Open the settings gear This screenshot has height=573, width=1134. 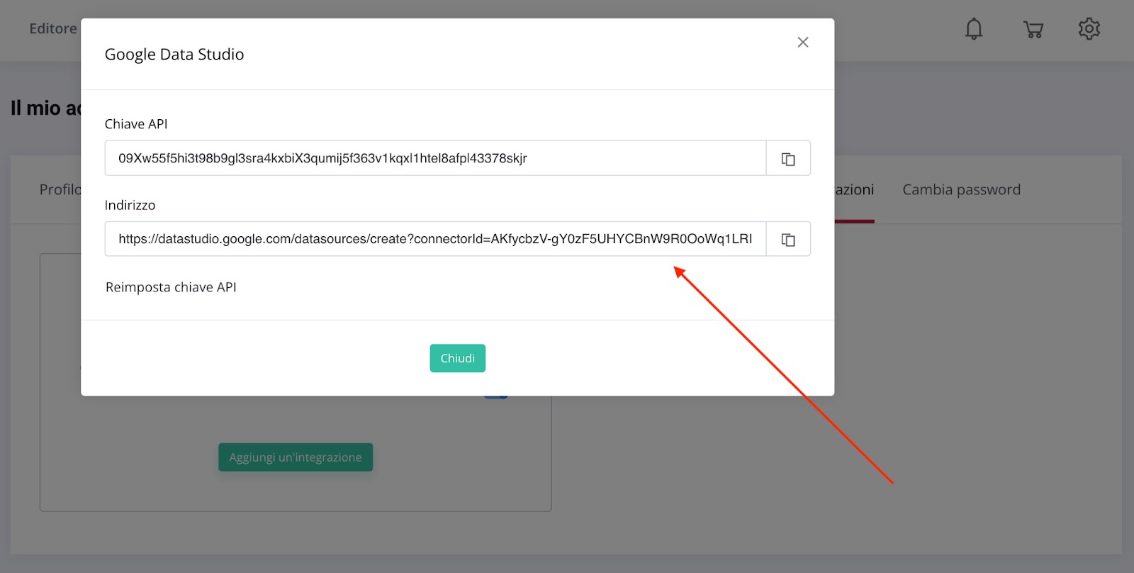pyautogui.click(x=1089, y=29)
